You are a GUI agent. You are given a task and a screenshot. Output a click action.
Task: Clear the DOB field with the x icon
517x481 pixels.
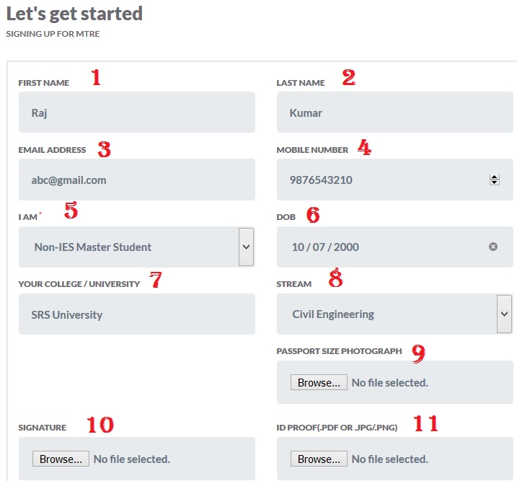(x=493, y=247)
